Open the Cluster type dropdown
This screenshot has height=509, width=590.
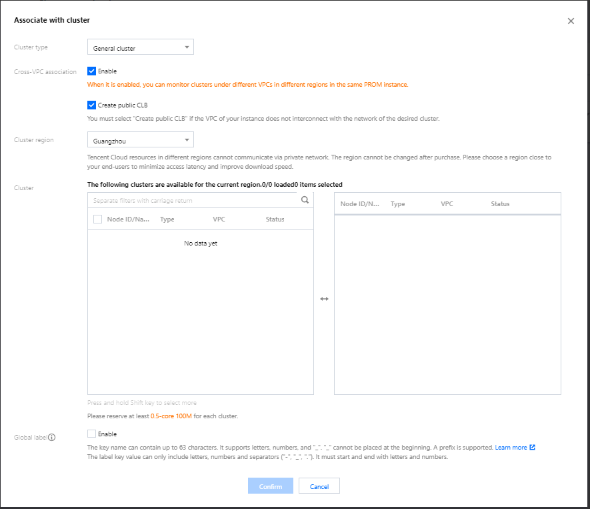(140, 48)
